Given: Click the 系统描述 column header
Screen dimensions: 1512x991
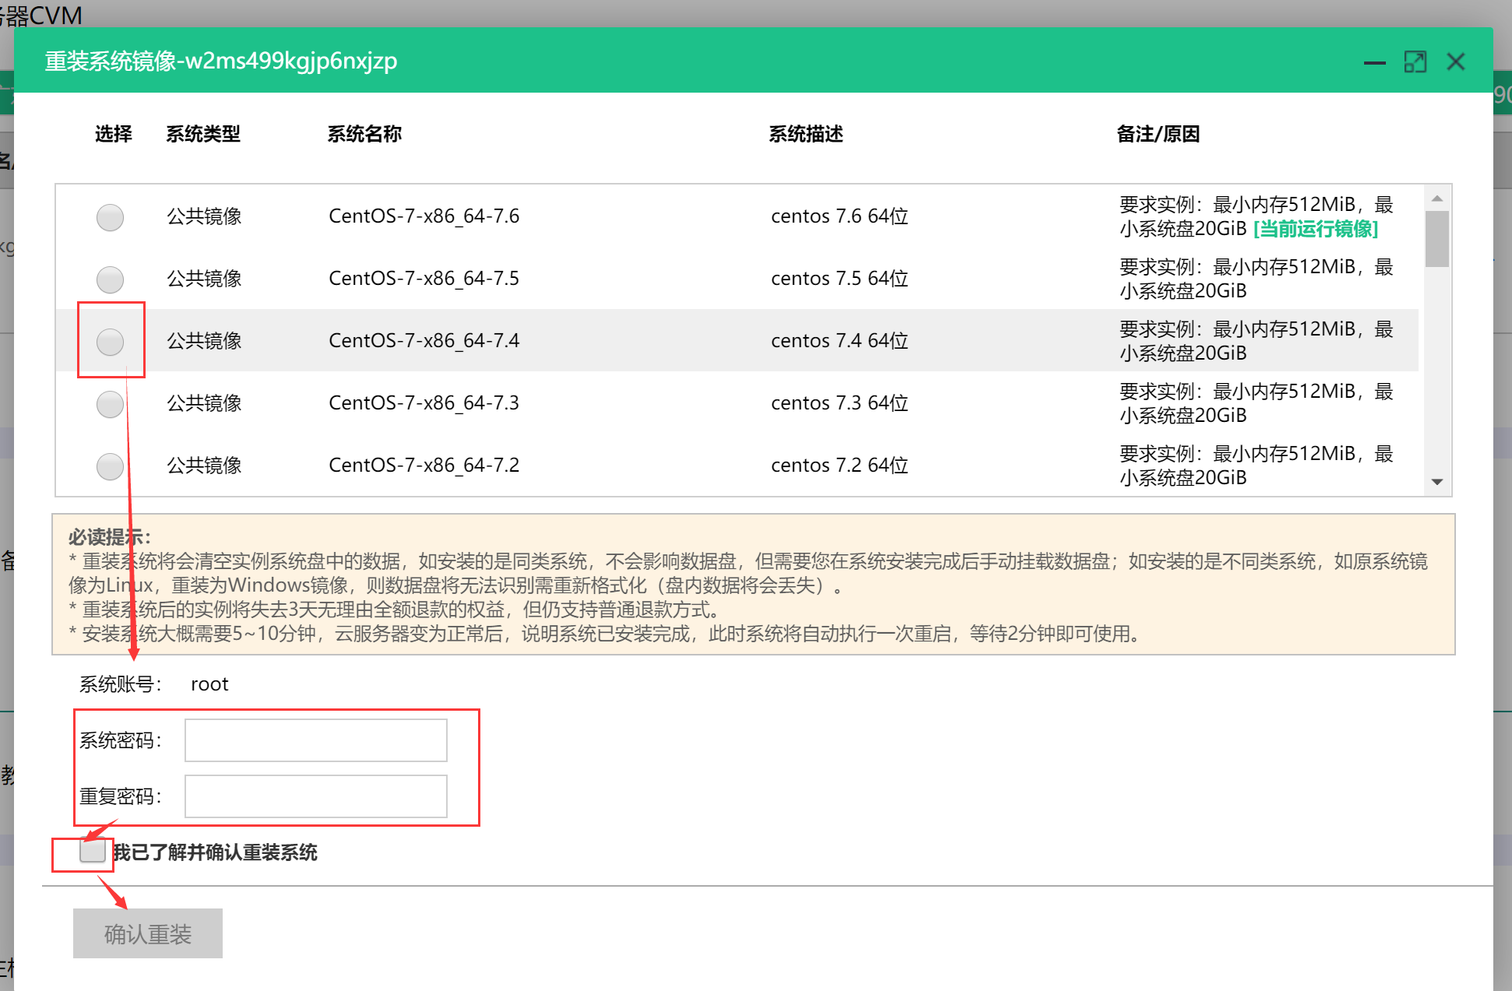Looking at the screenshot, I should point(806,134).
